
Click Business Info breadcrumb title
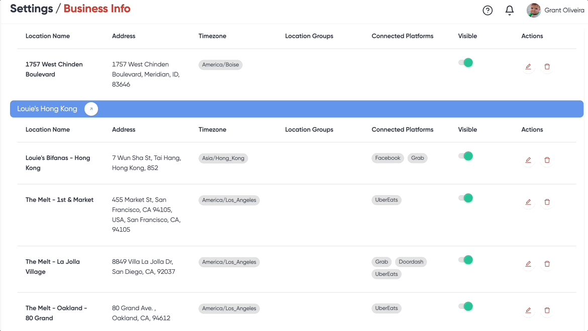click(x=97, y=9)
